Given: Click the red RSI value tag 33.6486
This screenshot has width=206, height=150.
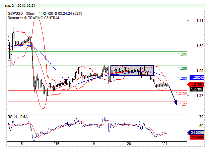Looking at the screenshot, I should (197, 137).
